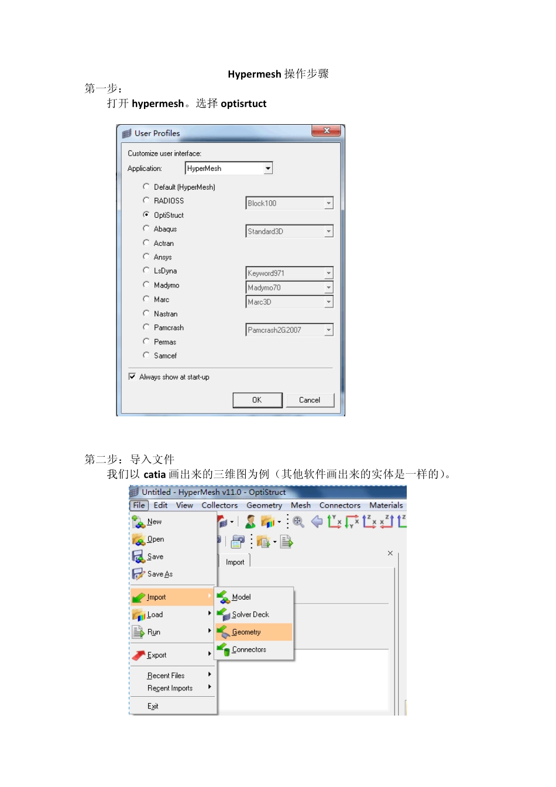Viewport: 556px width, 787px height.
Task: Click the colored folder load toolbar icon
Action: (267, 521)
